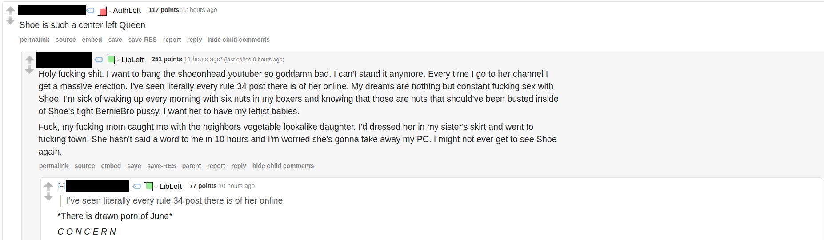Viewport: 824px width, 240px height.
Task: Report the 251 points LibLeft comment
Action: click(216, 166)
